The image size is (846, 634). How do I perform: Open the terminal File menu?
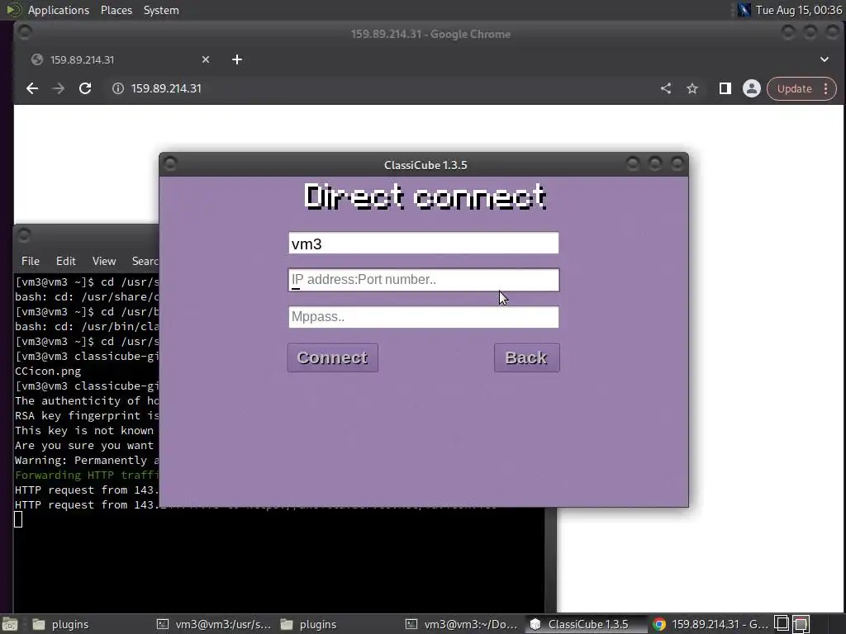(x=31, y=261)
